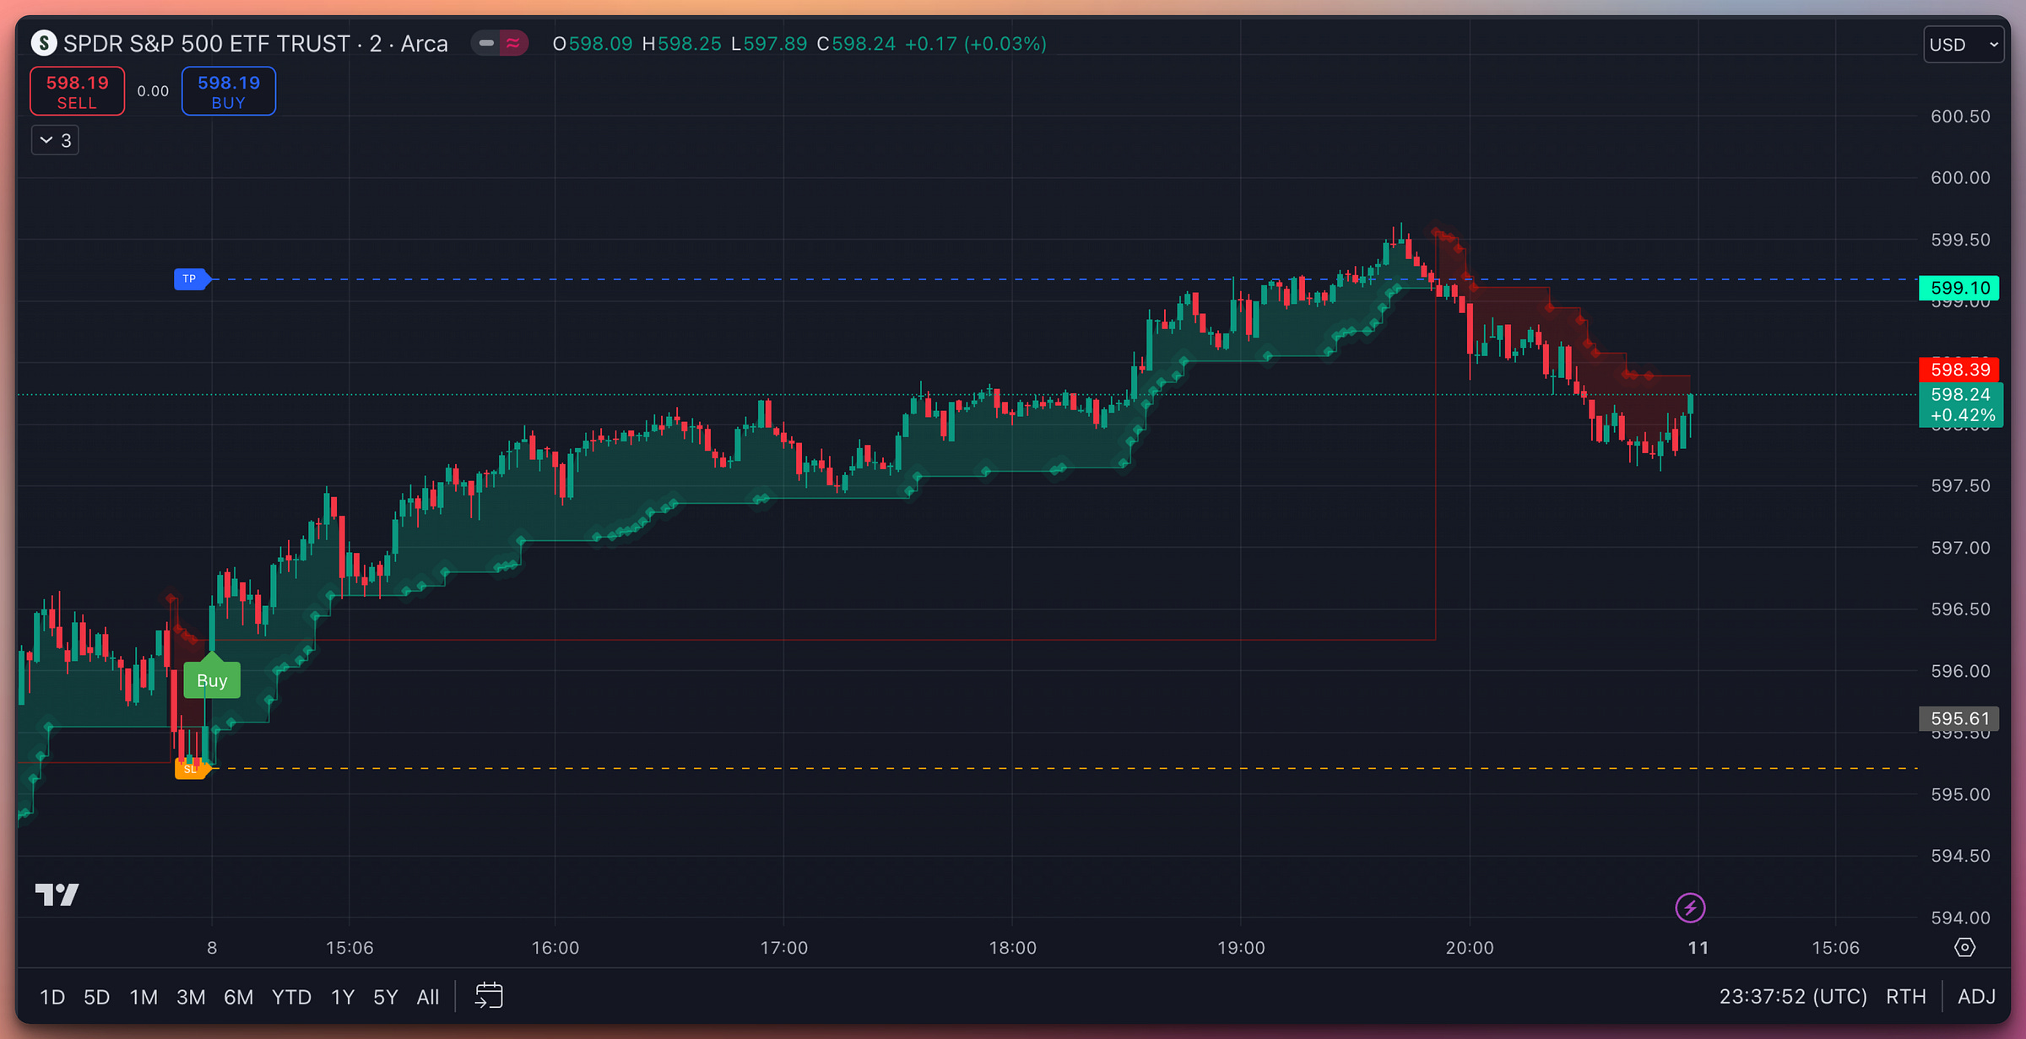The height and width of the screenshot is (1039, 2026).
Task: Click the 16:00 time axis label
Action: point(555,948)
